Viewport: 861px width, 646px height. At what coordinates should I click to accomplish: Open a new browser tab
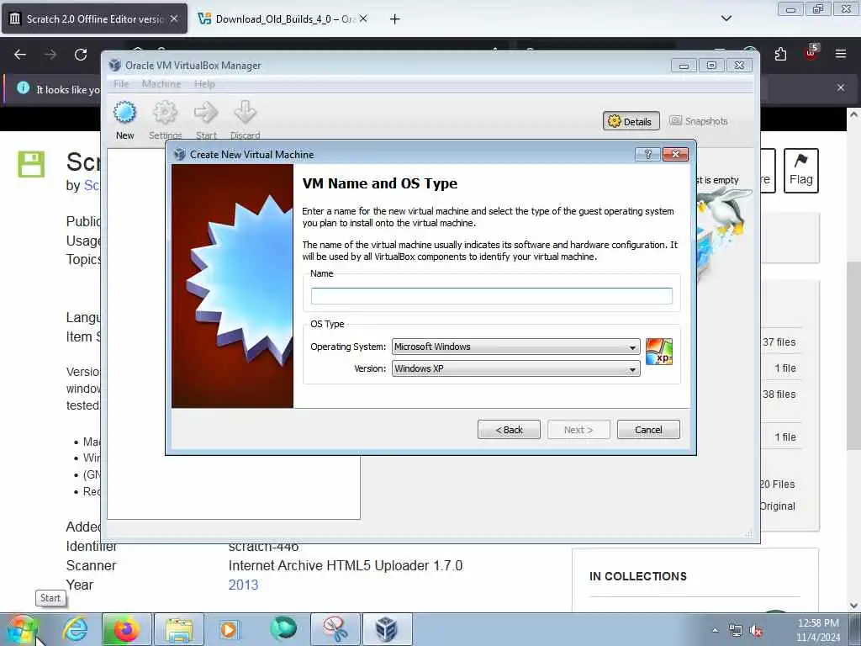pos(394,19)
